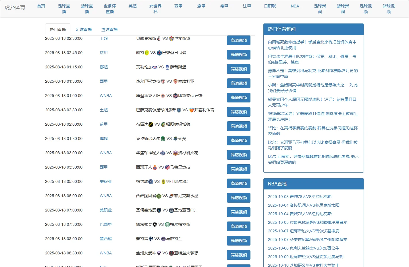Click the Paris Saint-Germain team logo
The height and width of the screenshot is (267, 409).
159,53
